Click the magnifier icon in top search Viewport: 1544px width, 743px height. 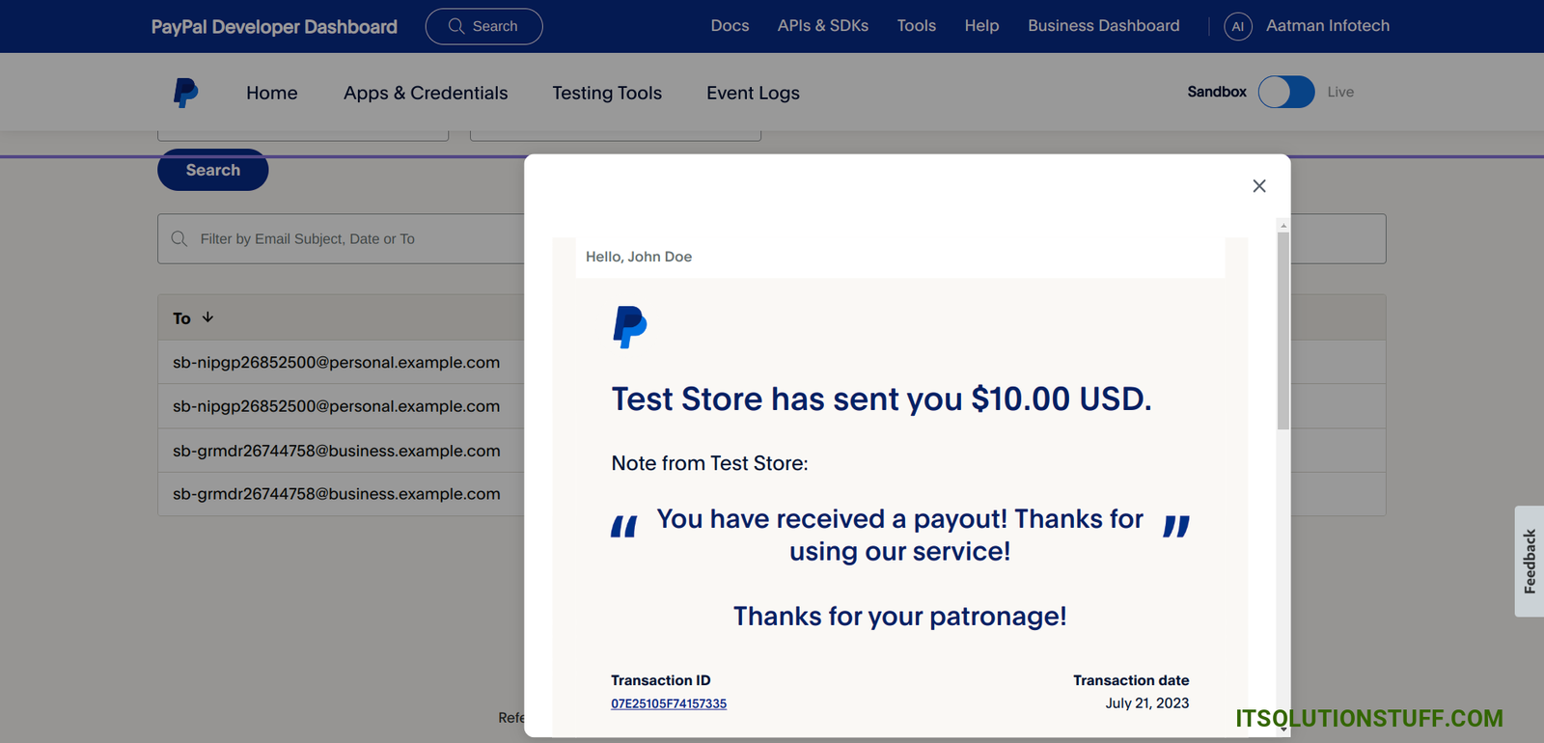(456, 26)
